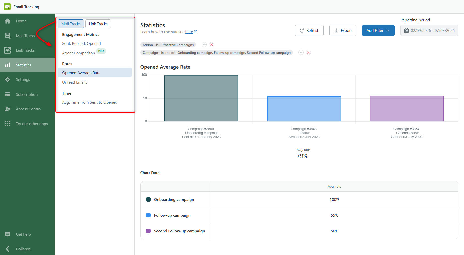The width and height of the screenshot is (464, 255).
Task: Select Opened Average Rate item
Action: click(95, 73)
